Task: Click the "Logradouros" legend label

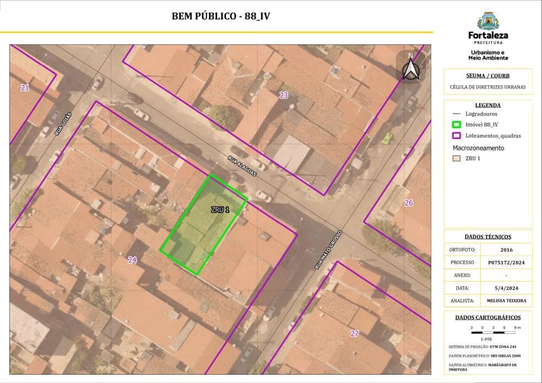Action: tap(481, 114)
